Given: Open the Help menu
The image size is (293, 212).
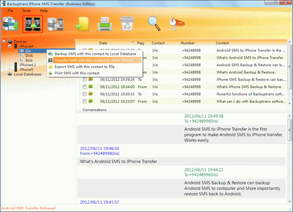Looking at the screenshot, I should (x=43, y=11).
